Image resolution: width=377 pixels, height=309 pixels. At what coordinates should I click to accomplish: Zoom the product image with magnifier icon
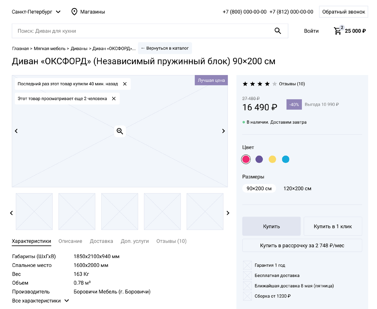[120, 131]
